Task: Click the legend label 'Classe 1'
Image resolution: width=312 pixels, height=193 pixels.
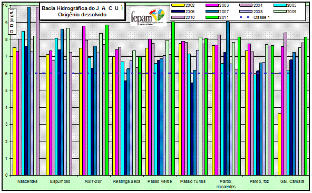Action: pos(261,17)
